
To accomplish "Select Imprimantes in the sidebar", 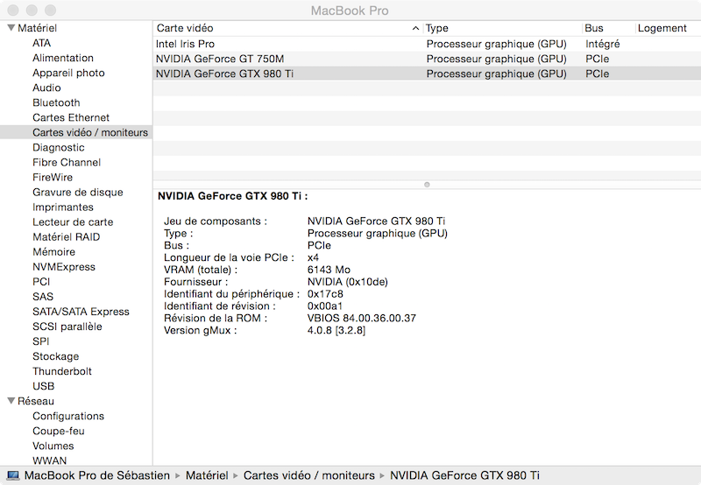I will (x=63, y=207).
